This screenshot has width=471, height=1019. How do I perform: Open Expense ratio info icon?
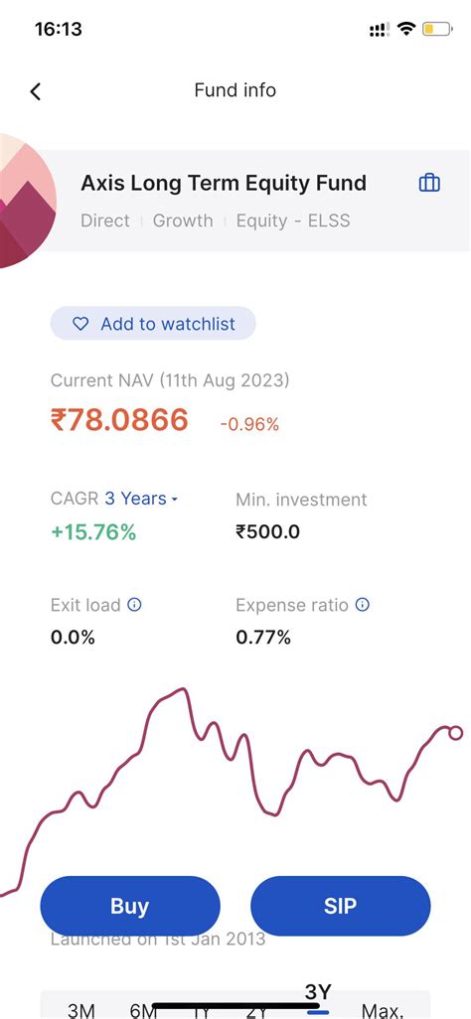[363, 605]
